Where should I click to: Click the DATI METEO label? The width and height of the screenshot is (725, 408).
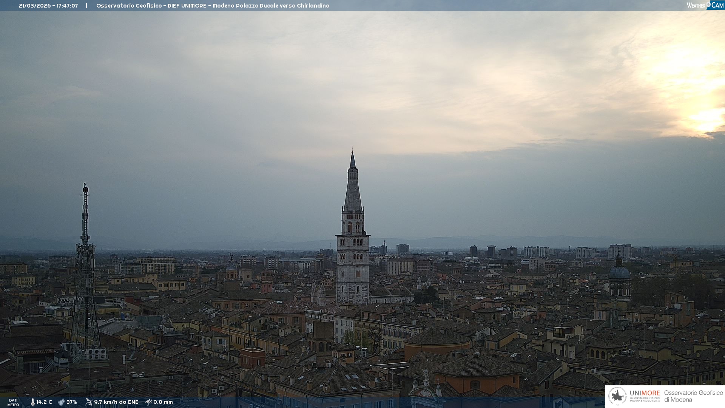tap(13, 402)
